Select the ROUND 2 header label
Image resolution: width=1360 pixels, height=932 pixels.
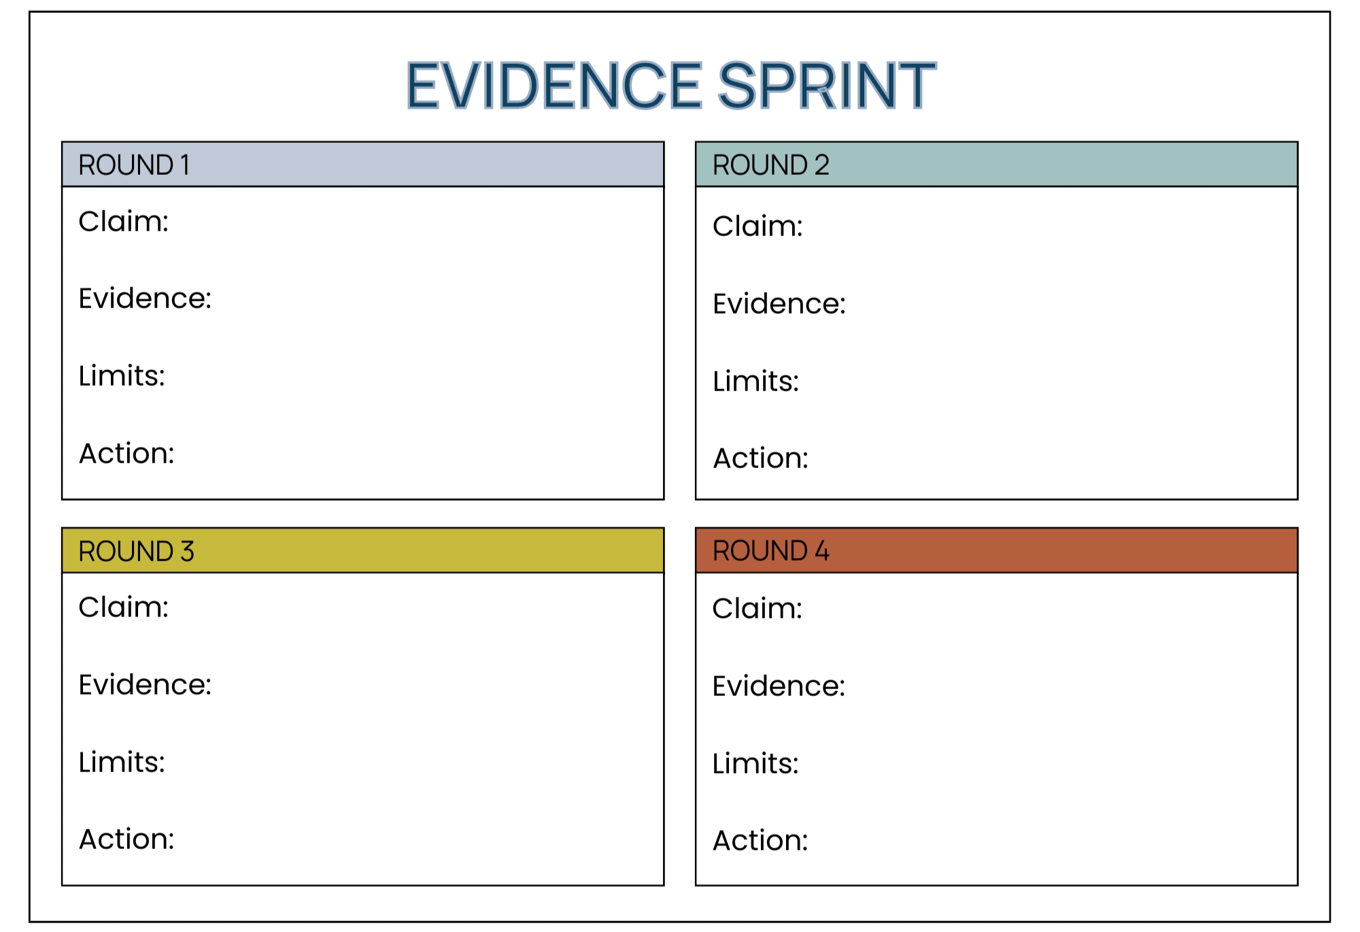(x=770, y=165)
